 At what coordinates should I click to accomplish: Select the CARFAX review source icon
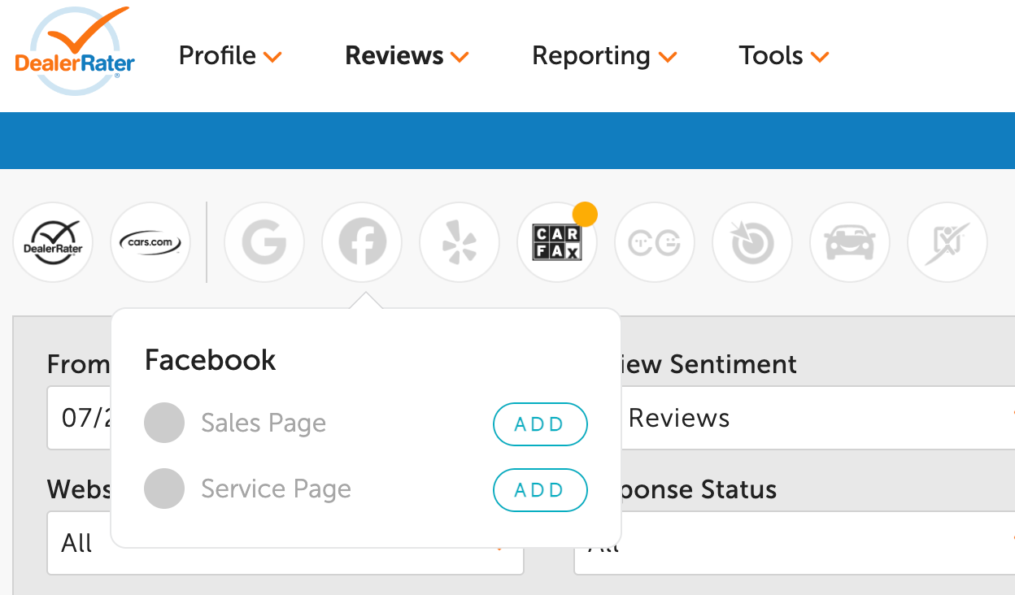tap(557, 242)
